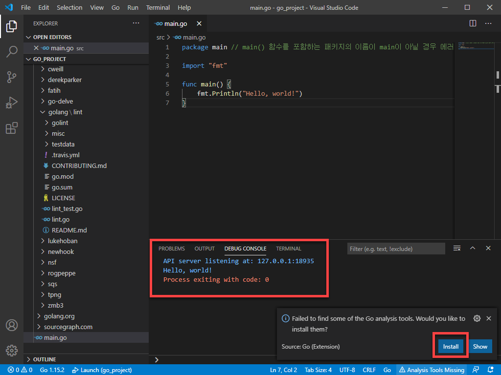Click Analysis Tools Missing warning in status bar
The width and height of the screenshot is (501, 375).
pyautogui.click(x=432, y=370)
